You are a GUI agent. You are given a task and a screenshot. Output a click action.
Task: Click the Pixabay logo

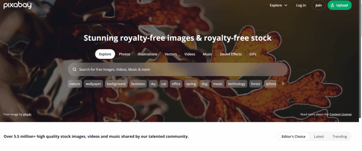(x=17, y=5)
